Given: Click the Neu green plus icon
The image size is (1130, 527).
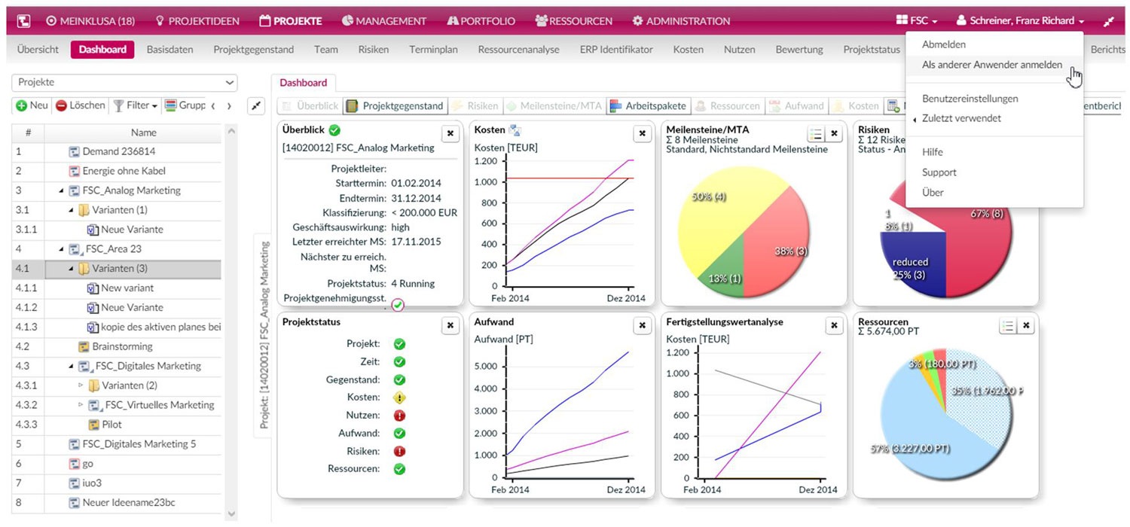Looking at the screenshot, I should coord(22,106).
